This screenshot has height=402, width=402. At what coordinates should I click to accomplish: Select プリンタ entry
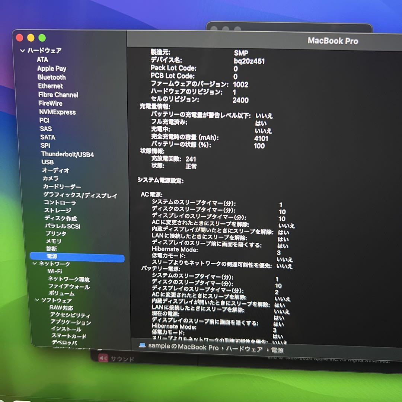point(56,233)
